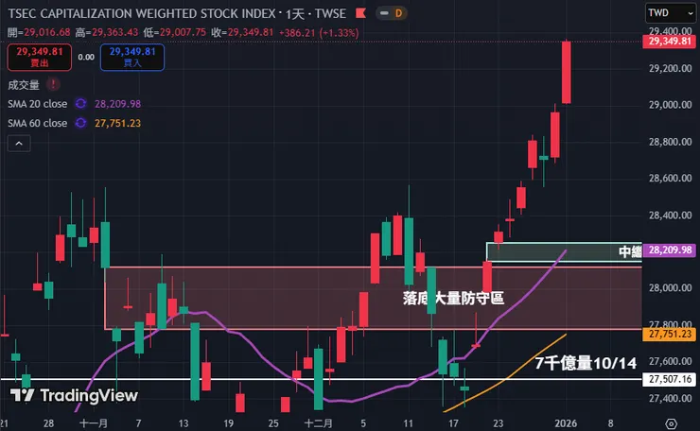Click the 28,400.00 price axis label
Viewport: 700px width, 431px height.
click(670, 215)
